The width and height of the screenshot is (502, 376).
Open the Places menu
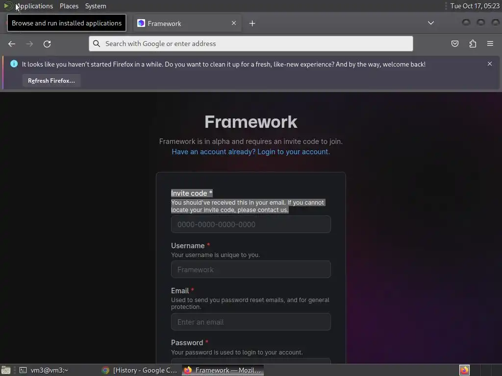point(69,6)
